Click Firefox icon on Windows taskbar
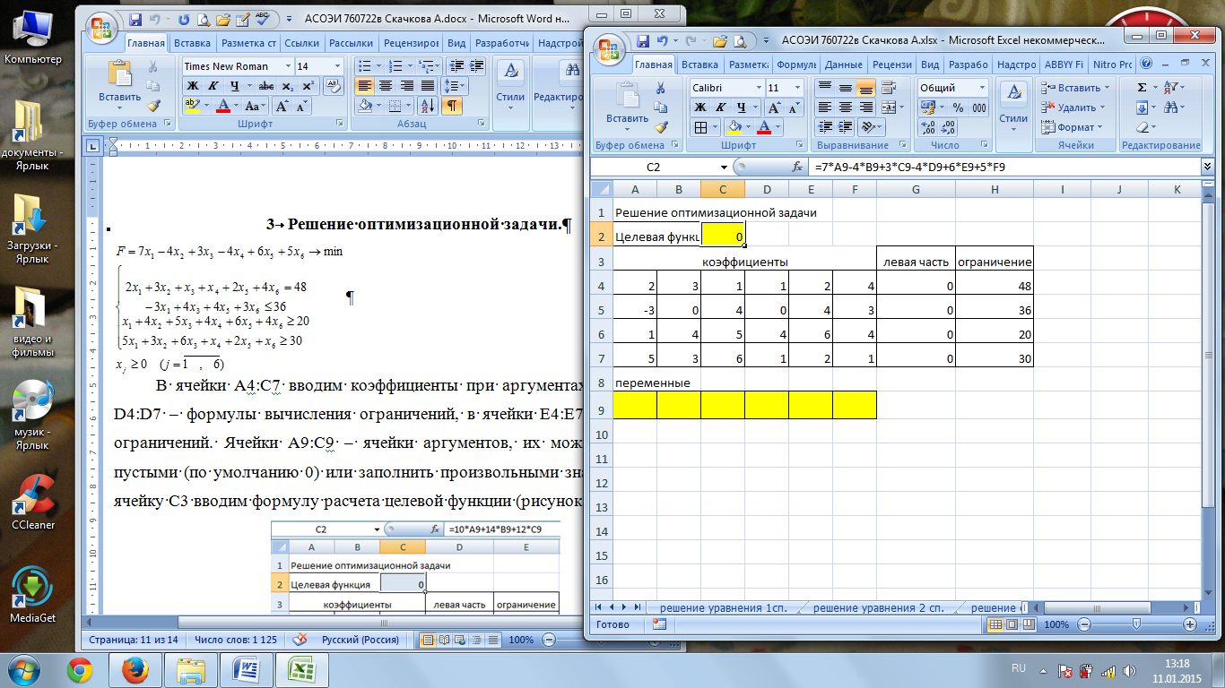The height and width of the screenshot is (688, 1225). point(137,670)
